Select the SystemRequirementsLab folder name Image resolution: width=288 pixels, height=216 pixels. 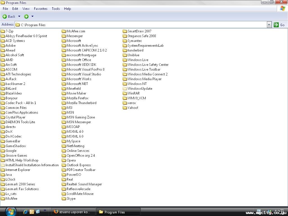(x=145, y=46)
